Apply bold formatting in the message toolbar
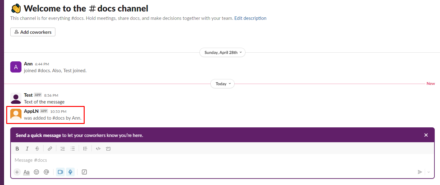The width and height of the screenshot is (440, 185). 17,148
